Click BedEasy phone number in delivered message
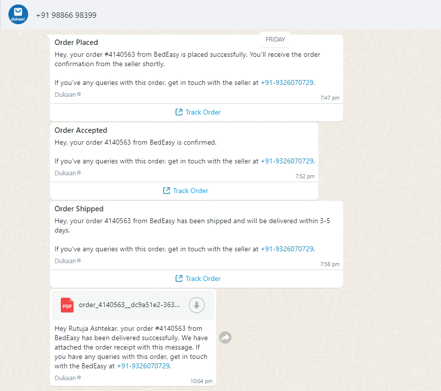The height and width of the screenshot is (391, 441). pos(143,366)
